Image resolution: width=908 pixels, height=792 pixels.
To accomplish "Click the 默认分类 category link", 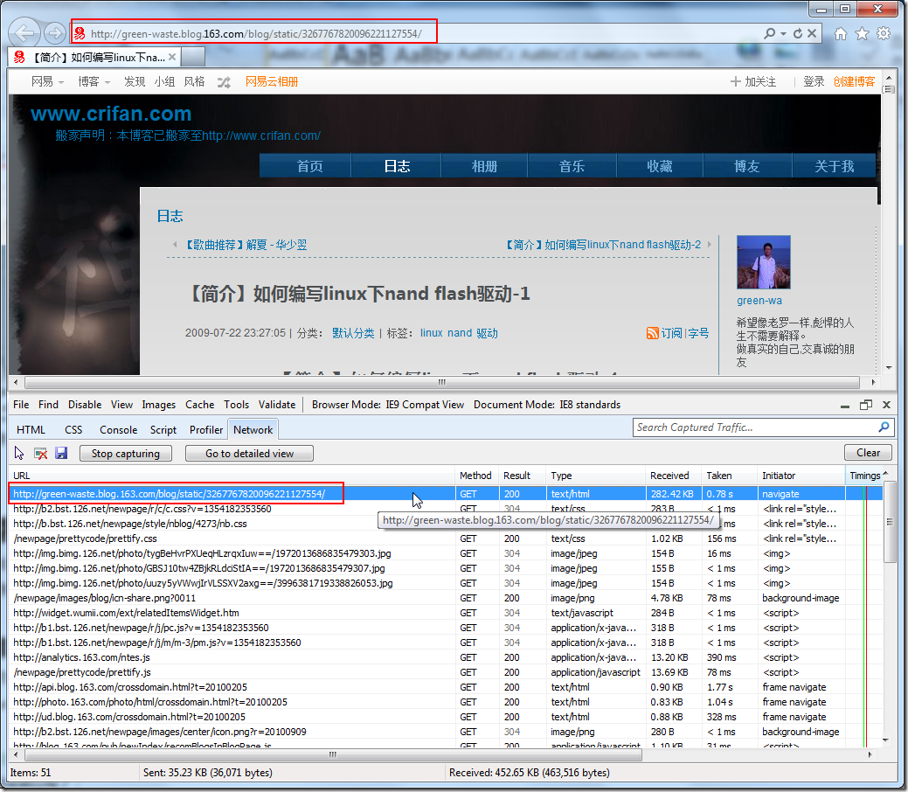I will (x=353, y=333).
